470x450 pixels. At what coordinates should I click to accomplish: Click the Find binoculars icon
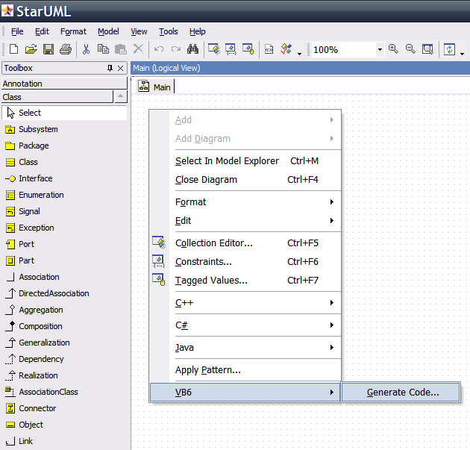tap(192, 49)
